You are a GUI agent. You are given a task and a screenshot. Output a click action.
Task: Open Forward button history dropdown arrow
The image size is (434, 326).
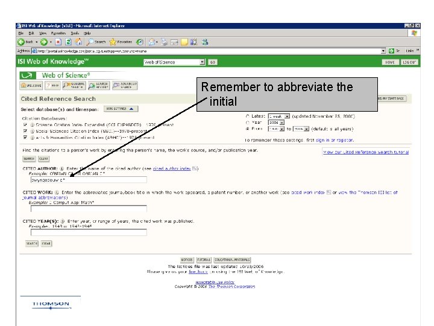51,42
